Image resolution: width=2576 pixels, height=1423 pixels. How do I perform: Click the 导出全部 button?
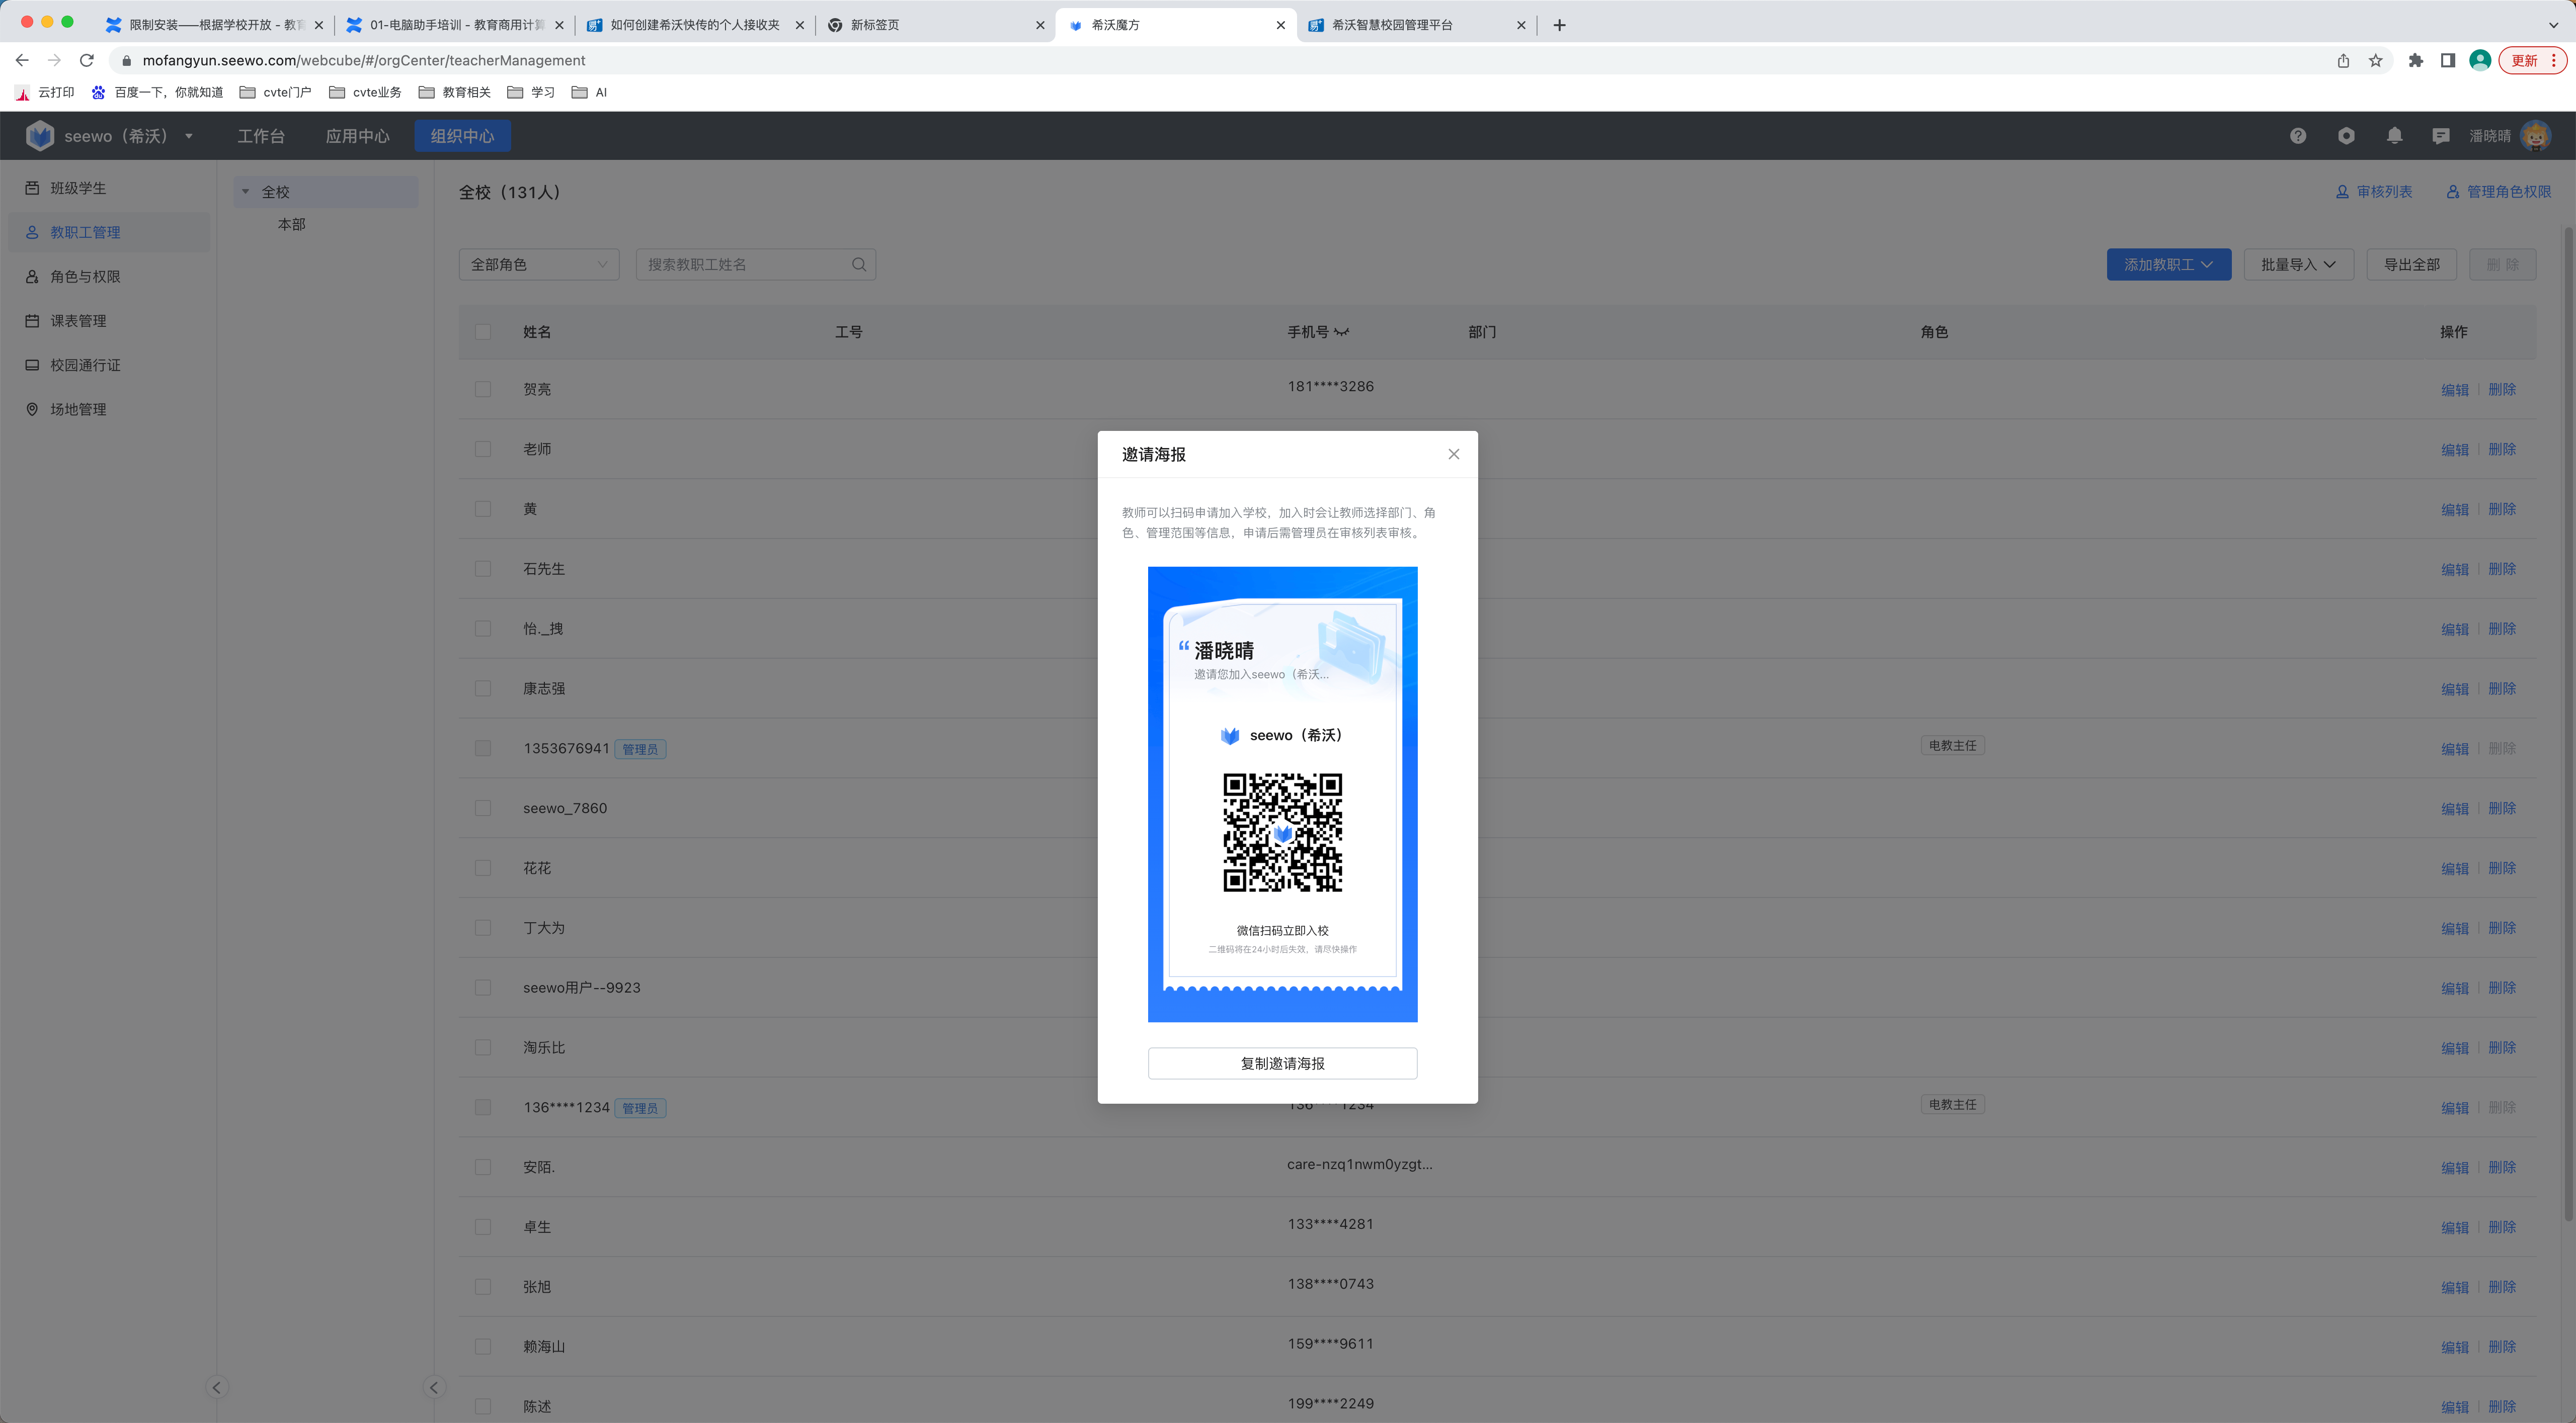pyautogui.click(x=2411, y=264)
